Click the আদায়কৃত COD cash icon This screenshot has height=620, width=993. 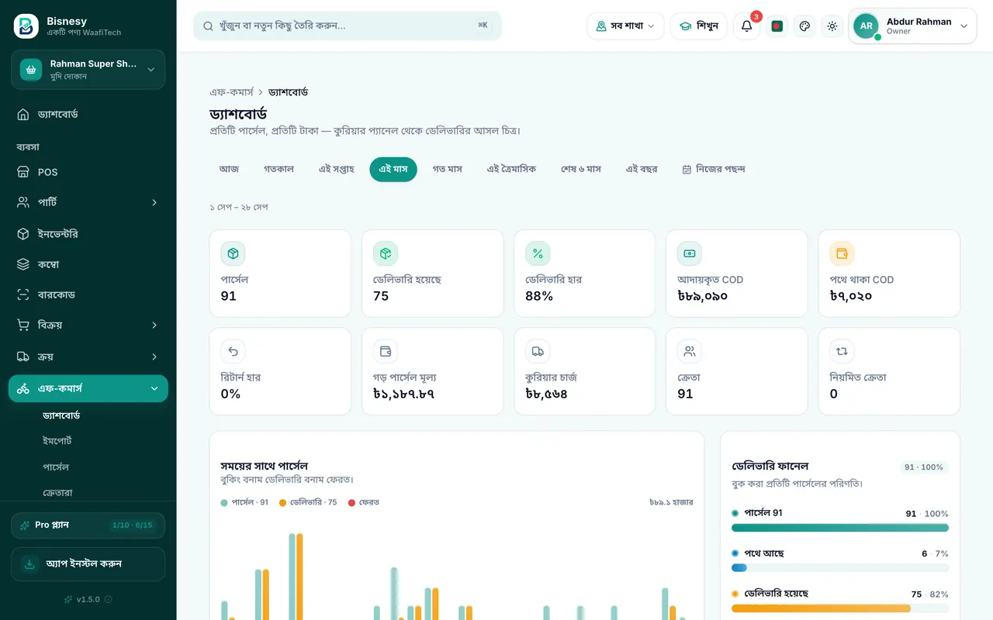coord(690,253)
